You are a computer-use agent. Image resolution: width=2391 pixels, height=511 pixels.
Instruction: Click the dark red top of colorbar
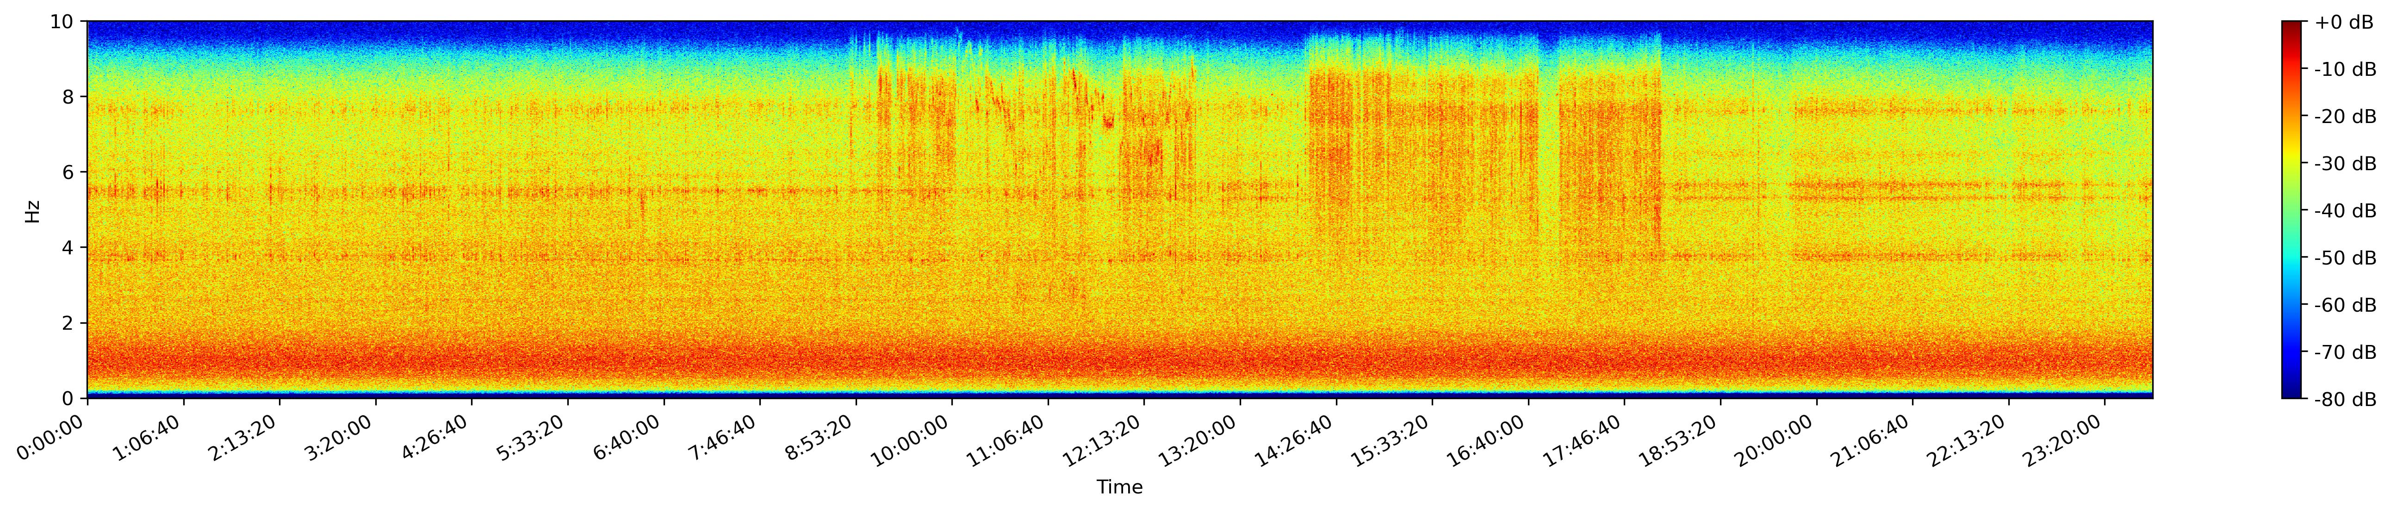(2292, 26)
